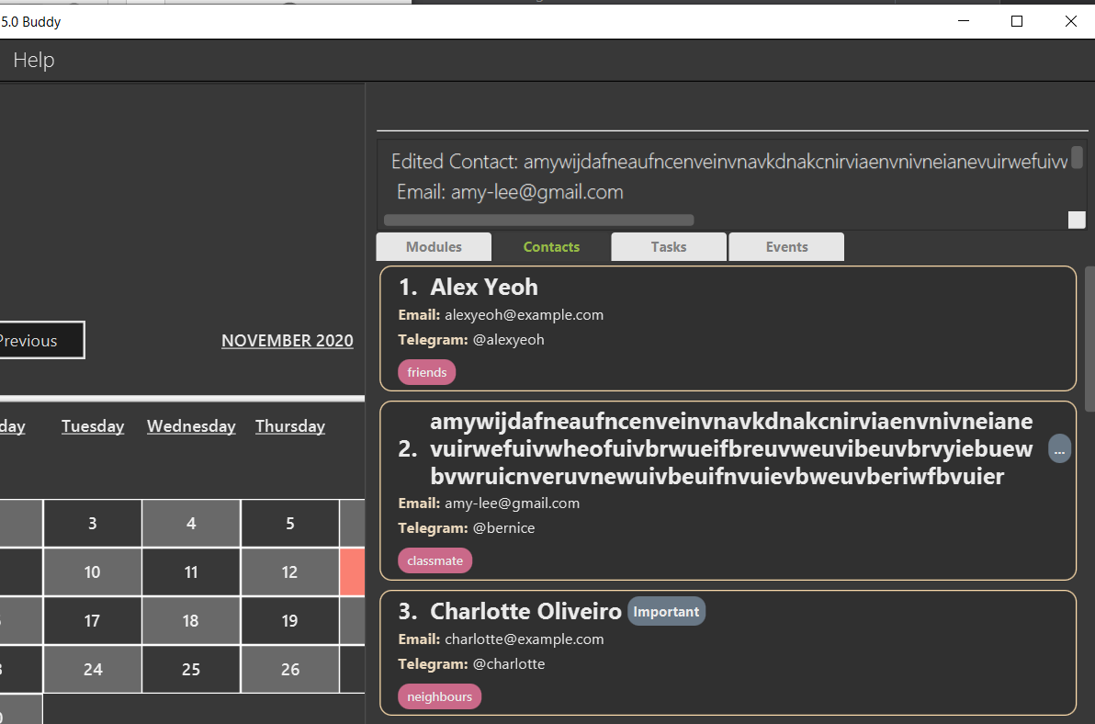Click the Thursday column header
Viewport: 1095px width, 724px height.
(x=289, y=426)
